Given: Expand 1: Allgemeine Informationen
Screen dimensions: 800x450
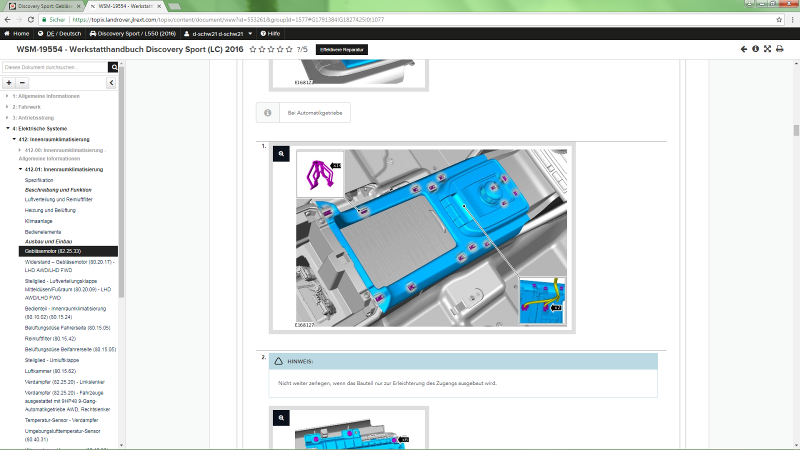Looking at the screenshot, I should 46,96.
